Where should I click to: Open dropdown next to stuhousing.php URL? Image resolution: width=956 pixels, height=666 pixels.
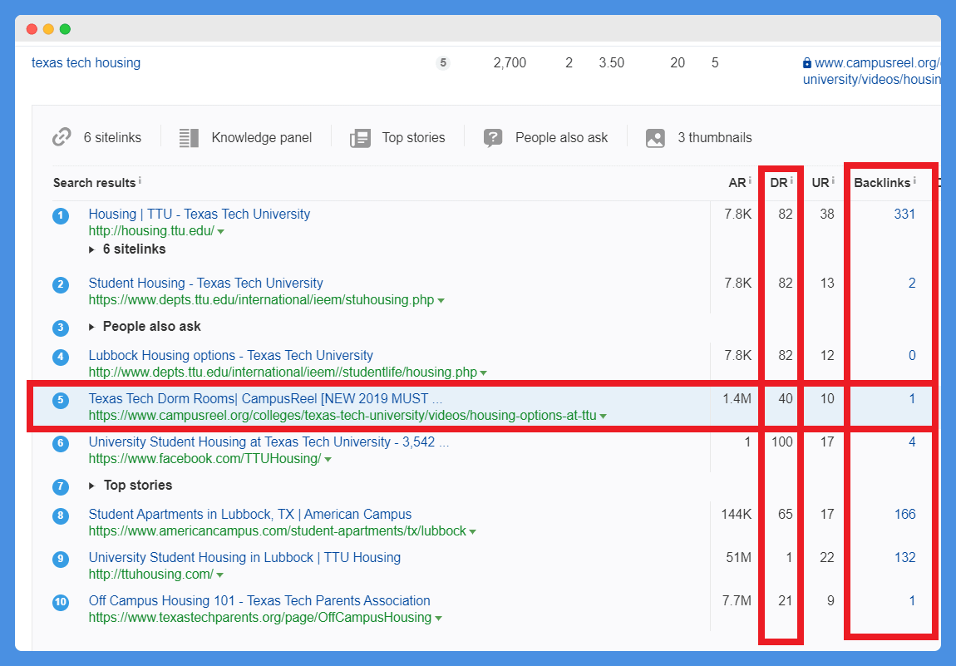pyautogui.click(x=441, y=301)
